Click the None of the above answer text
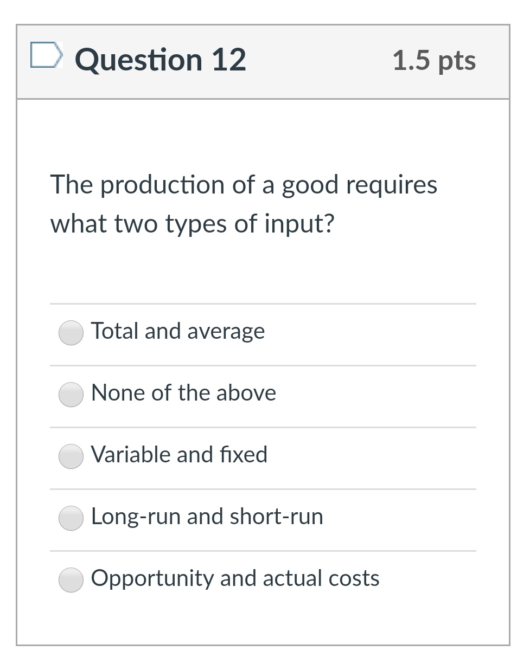 click(183, 393)
